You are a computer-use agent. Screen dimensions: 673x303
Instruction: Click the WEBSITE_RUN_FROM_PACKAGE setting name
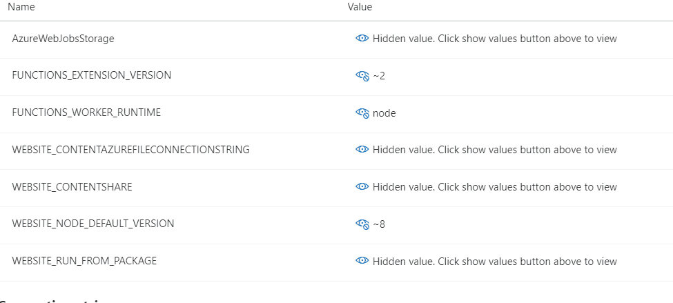pyautogui.click(x=84, y=261)
